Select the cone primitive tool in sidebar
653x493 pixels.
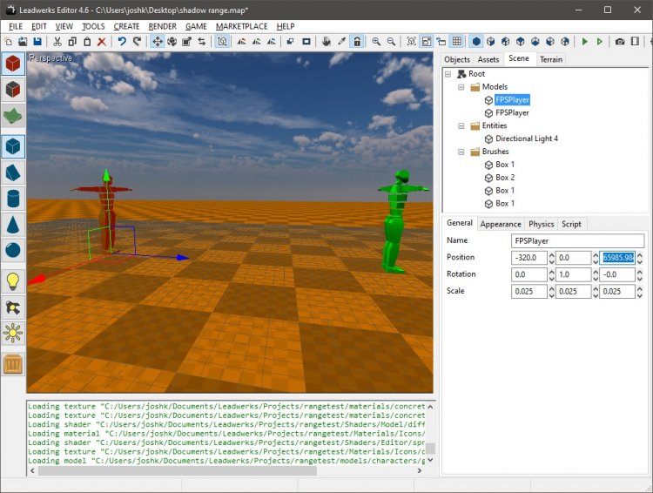click(13, 225)
